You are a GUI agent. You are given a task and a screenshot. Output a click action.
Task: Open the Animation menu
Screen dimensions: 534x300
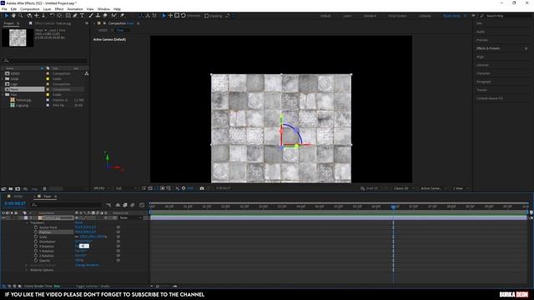click(75, 9)
